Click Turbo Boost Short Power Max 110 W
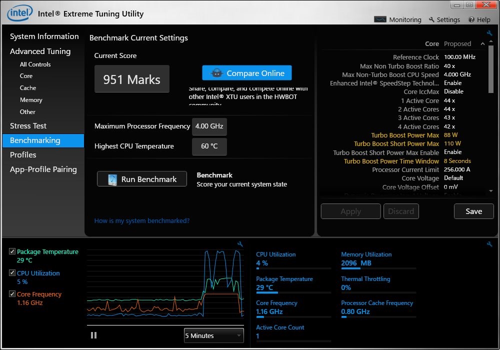Viewport: 500px width, 350px height. coord(452,144)
